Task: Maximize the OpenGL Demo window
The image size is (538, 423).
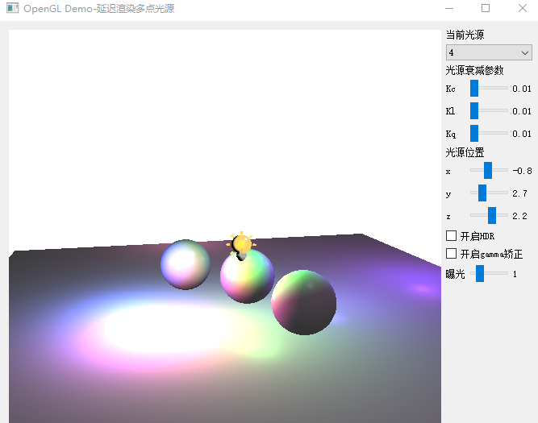Action: click(486, 8)
